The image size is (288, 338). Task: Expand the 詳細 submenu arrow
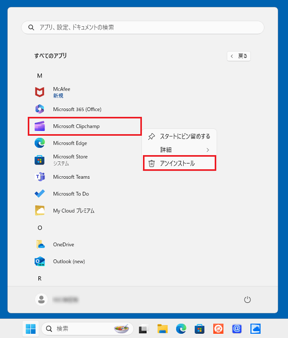(x=208, y=150)
